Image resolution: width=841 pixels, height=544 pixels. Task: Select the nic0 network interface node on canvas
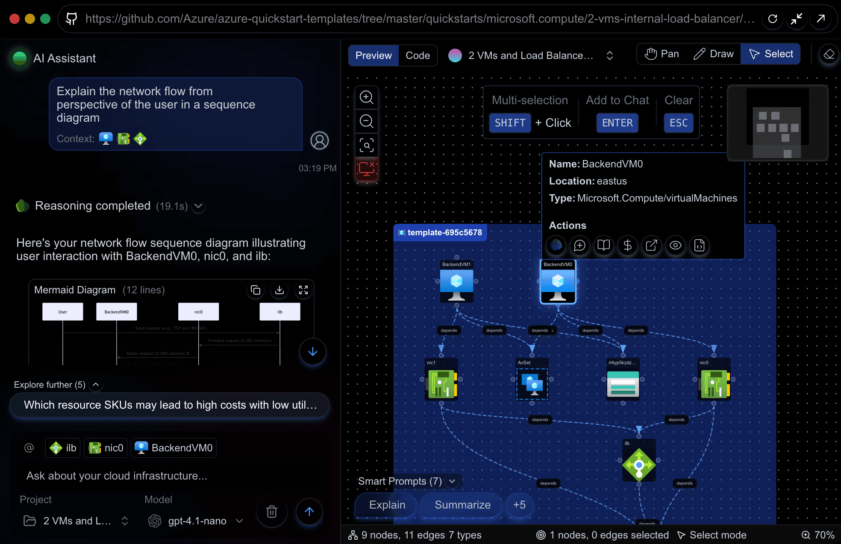(714, 380)
